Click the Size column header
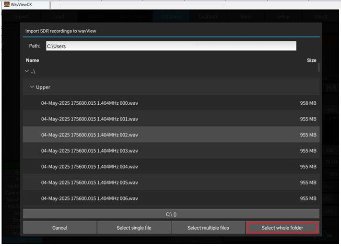 (x=311, y=61)
